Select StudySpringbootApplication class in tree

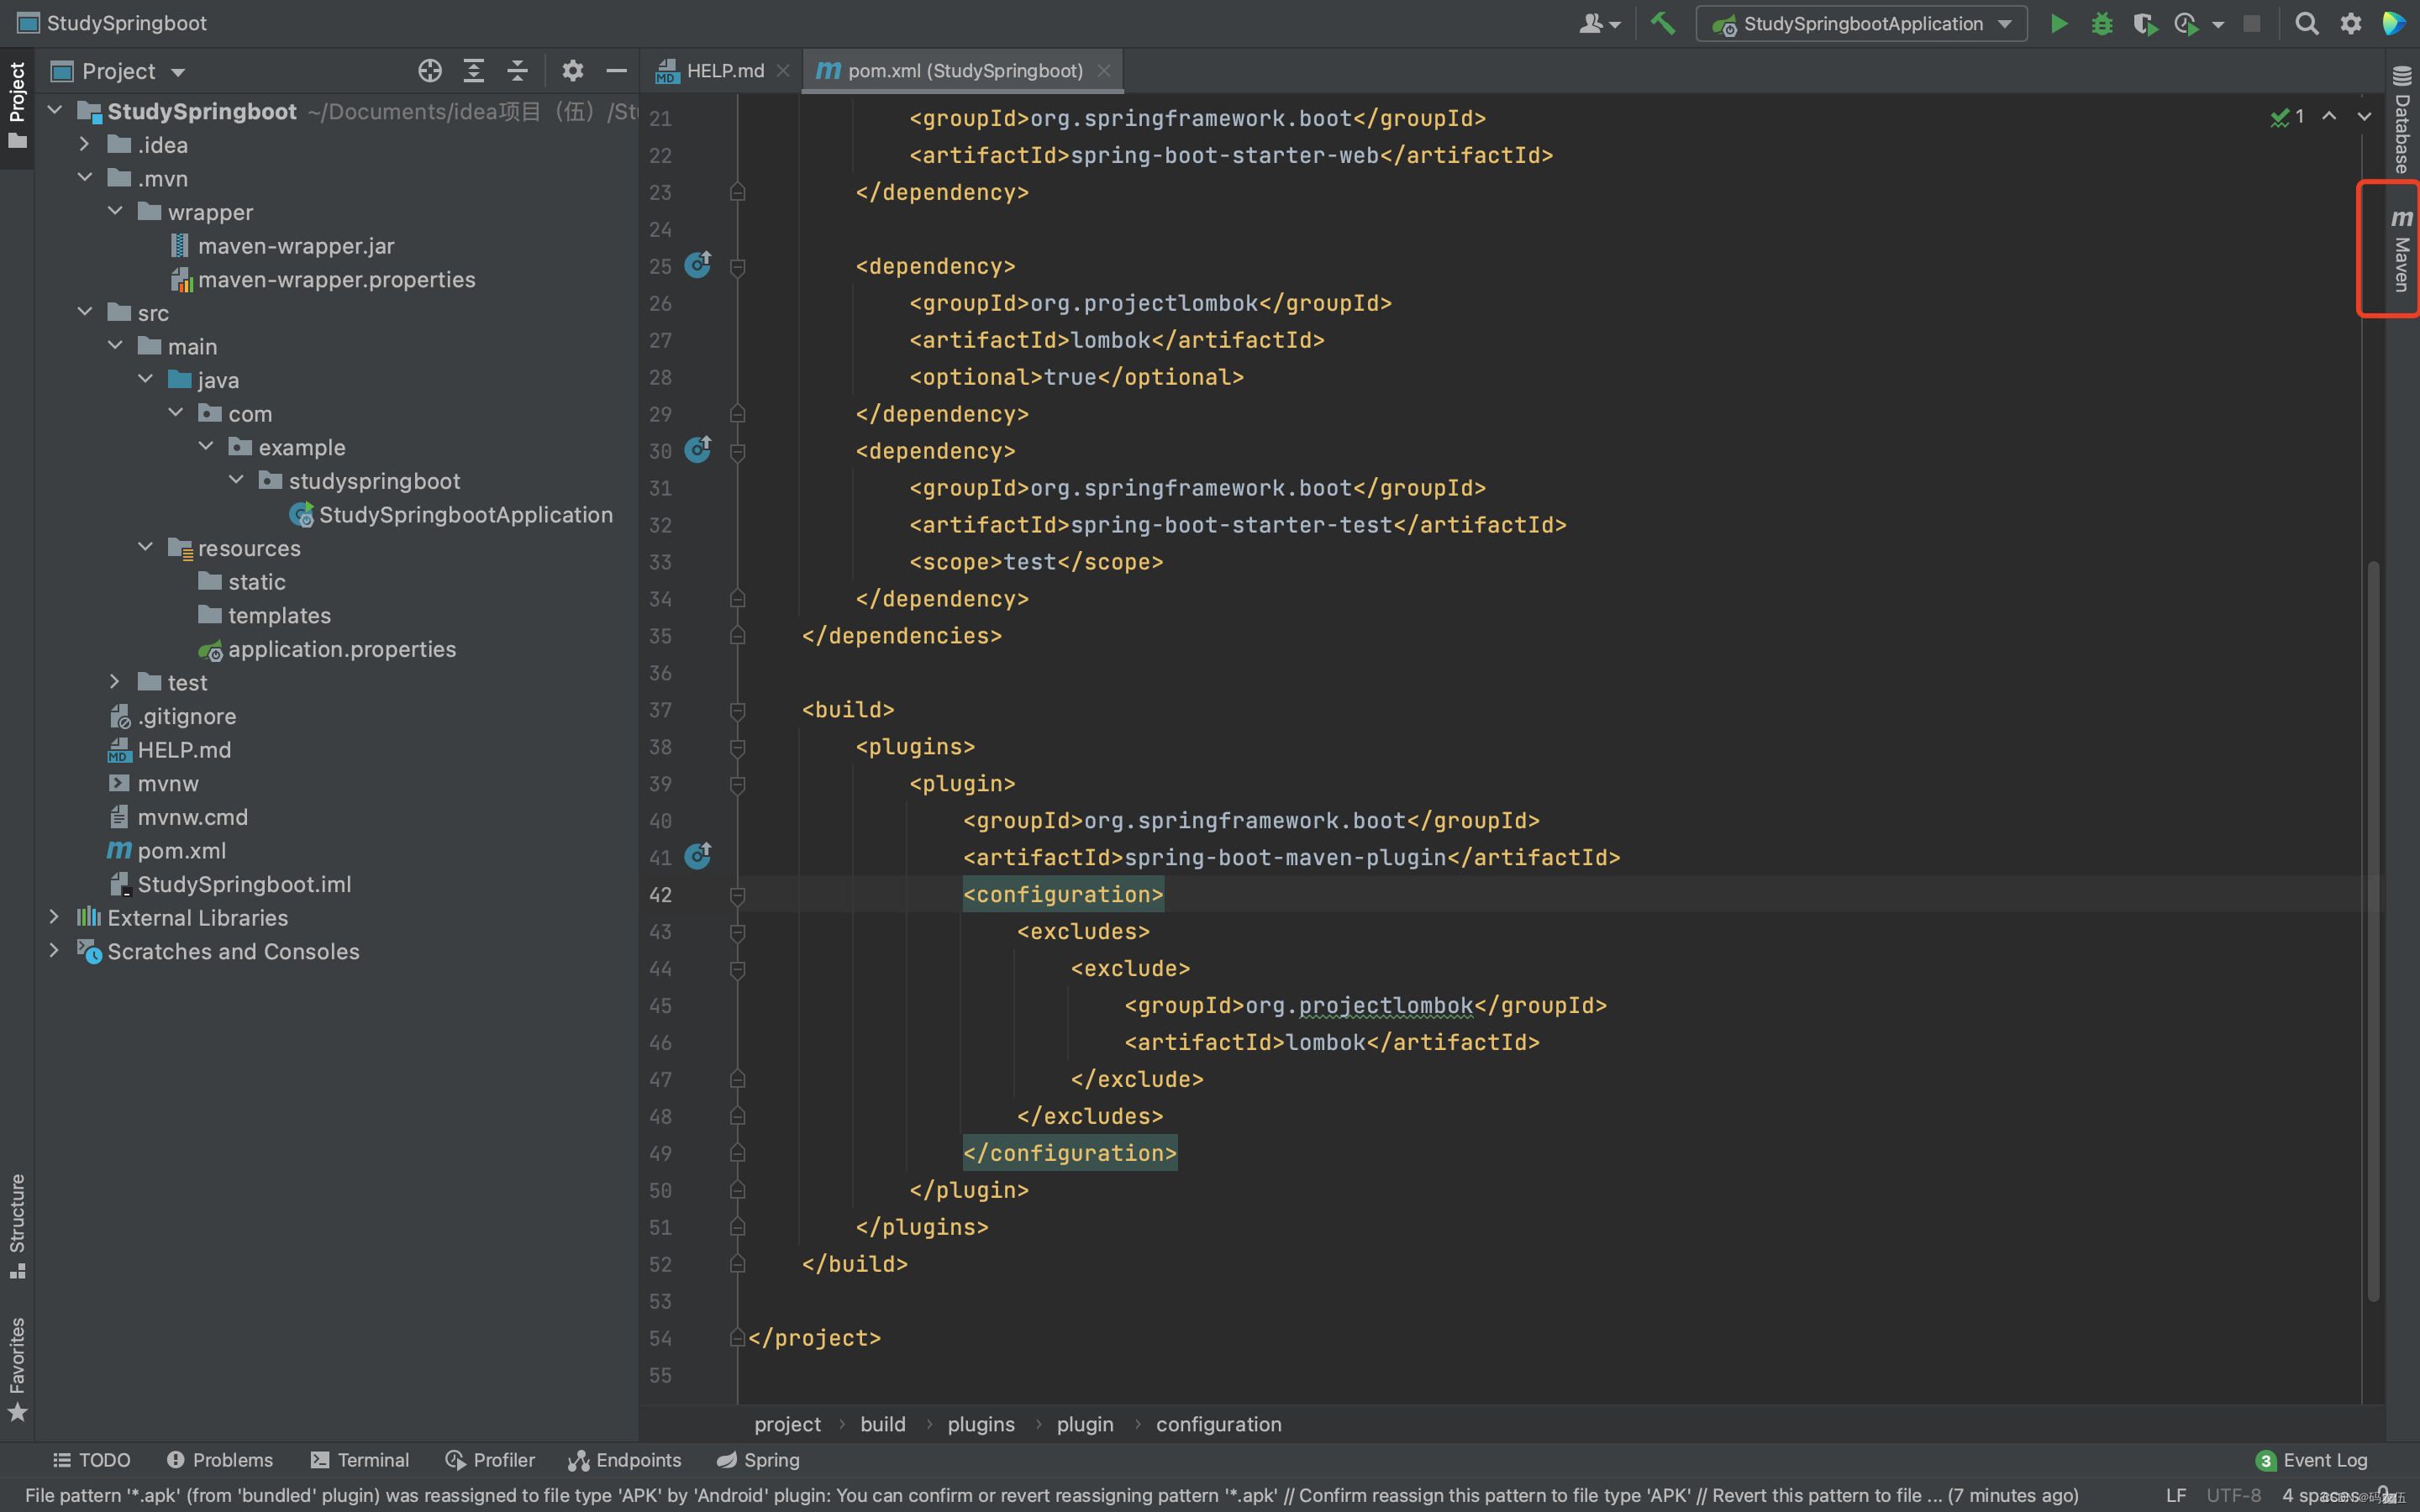tap(451, 514)
